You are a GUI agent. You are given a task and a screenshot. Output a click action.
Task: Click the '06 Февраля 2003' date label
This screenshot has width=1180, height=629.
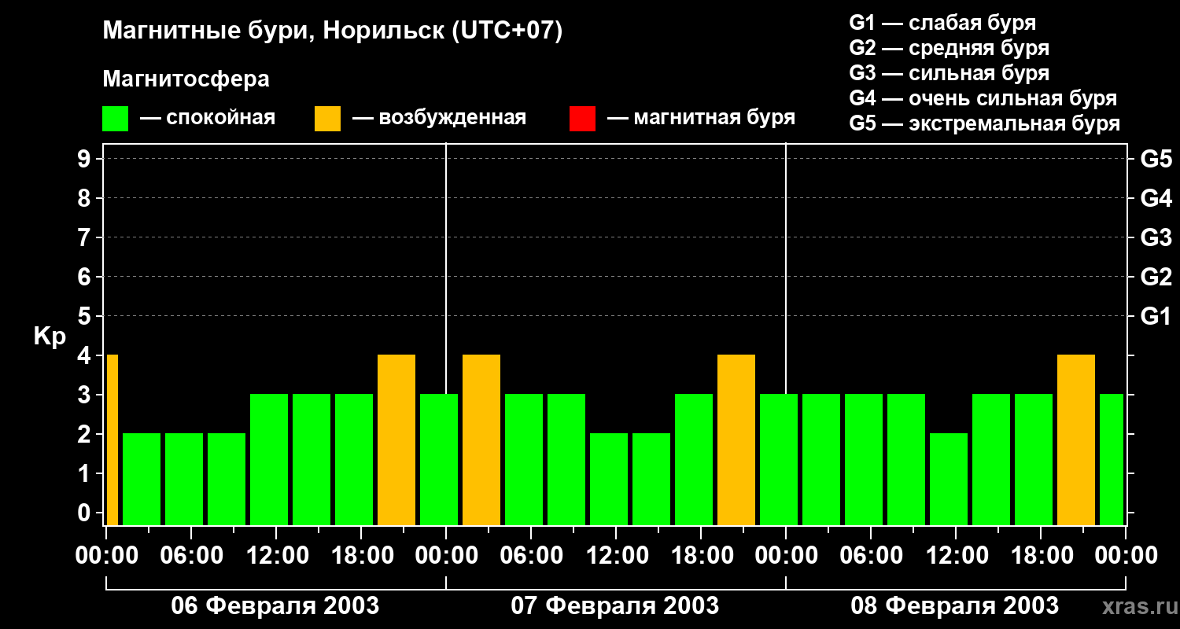tap(275, 606)
